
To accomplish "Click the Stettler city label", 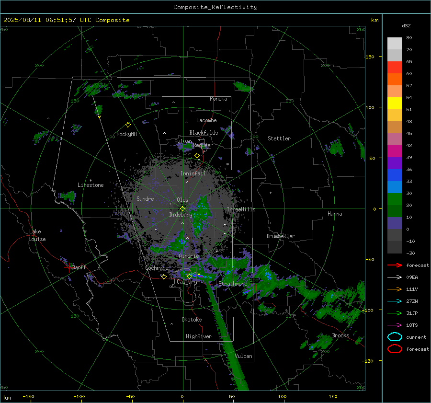I will [x=279, y=138].
